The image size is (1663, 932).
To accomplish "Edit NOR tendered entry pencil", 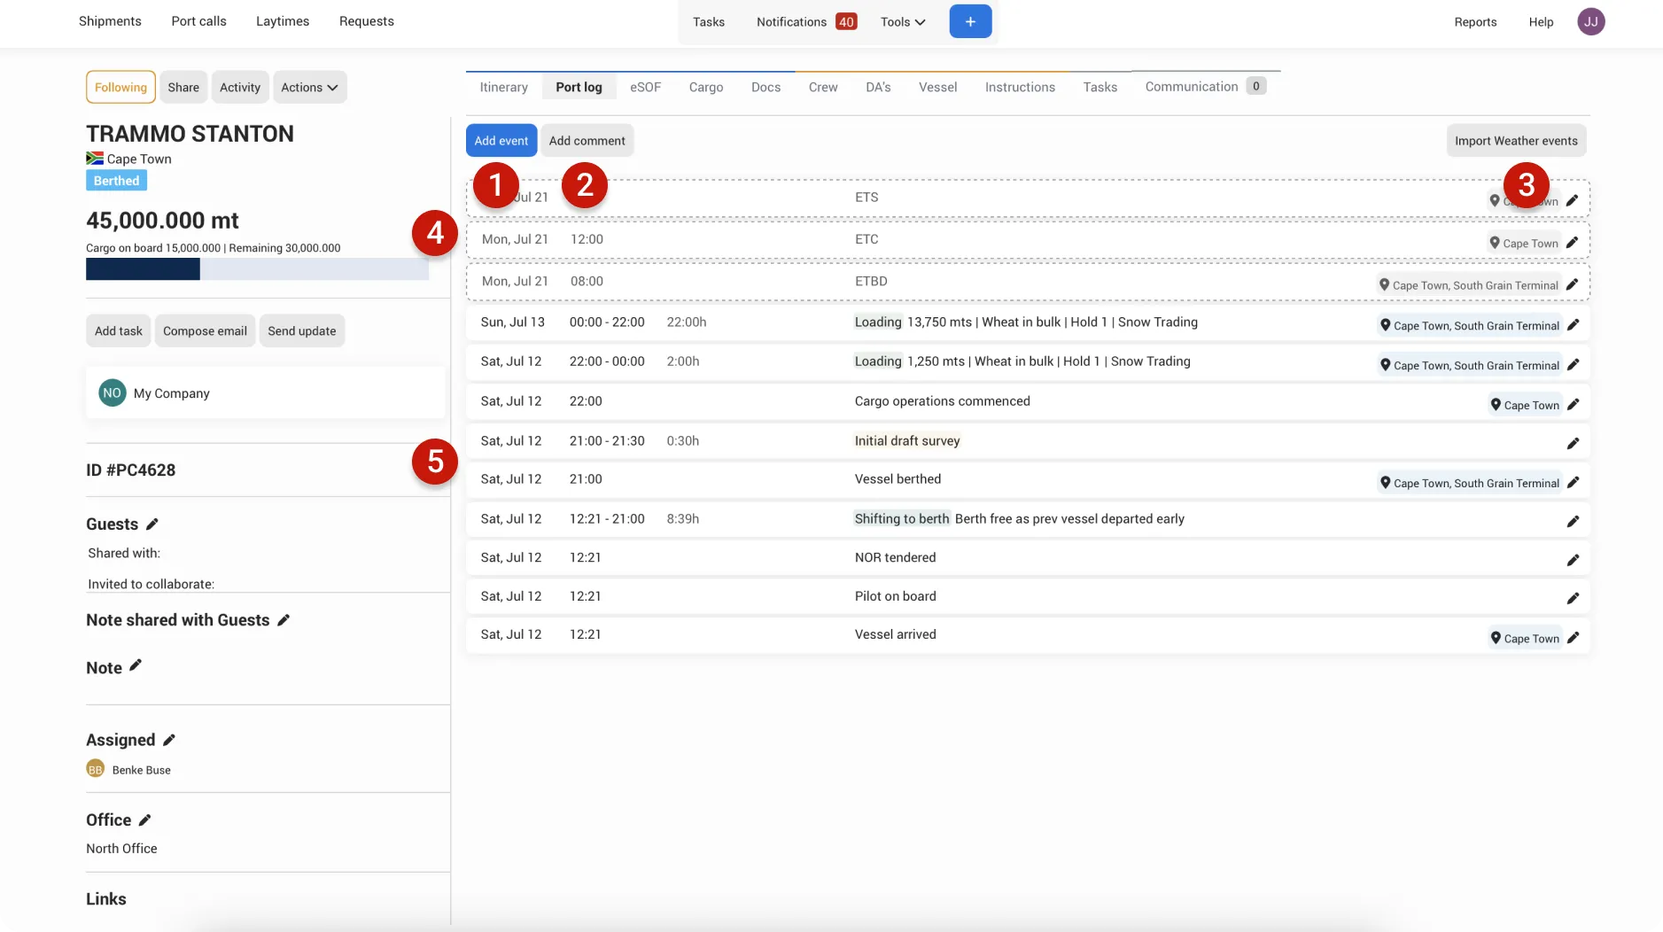I will click(1573, 560).
